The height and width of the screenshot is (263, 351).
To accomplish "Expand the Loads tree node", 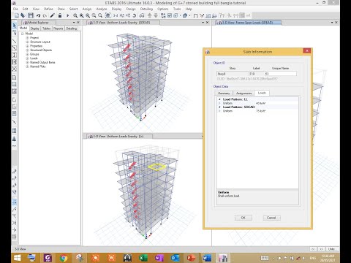I will tap(27, 58).
